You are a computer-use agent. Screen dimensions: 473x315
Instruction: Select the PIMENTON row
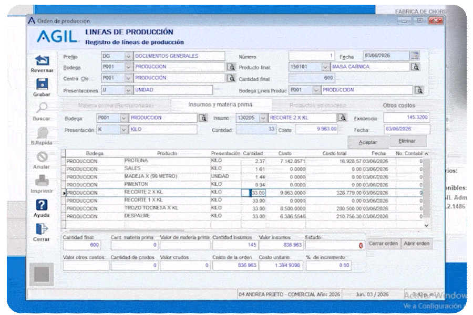click(244, 185)
